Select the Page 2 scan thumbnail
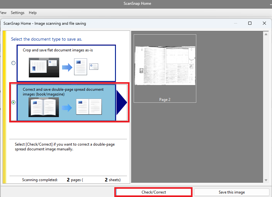Image resolution: width=272 pixels, height=197 pixels. coord(165,68)
